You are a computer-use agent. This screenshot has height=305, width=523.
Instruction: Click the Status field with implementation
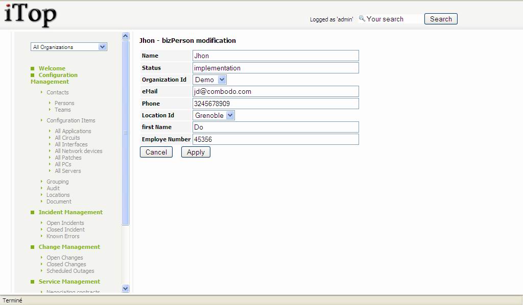click(275, 68)
